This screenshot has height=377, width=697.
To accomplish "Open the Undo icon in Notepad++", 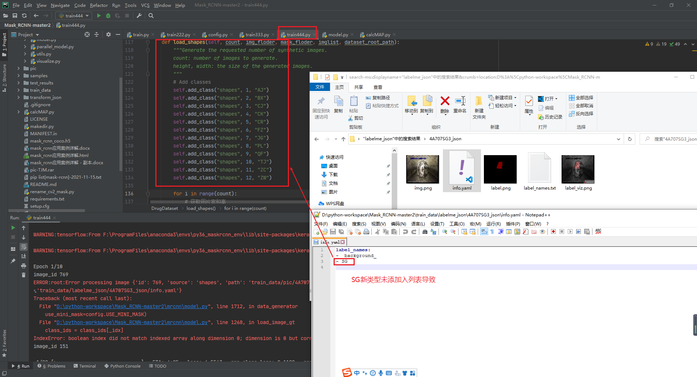I will [406, 232].
